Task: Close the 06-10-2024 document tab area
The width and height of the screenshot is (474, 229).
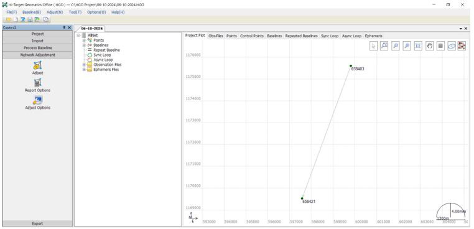Action: pyautogui.click(x=465, y=29)
